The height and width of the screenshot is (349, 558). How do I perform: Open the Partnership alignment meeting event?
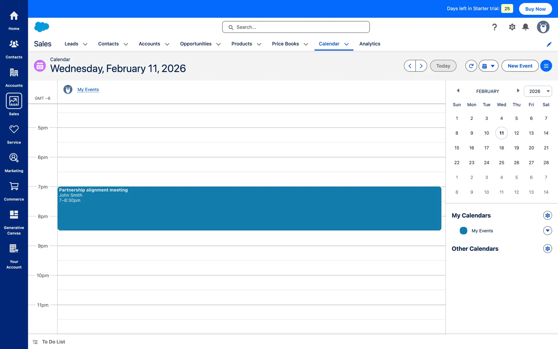click(x=249, y=209)
